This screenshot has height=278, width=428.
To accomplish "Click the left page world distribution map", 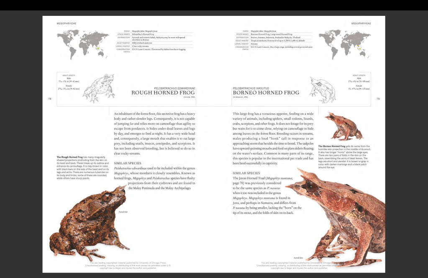I will click(80, 39).
